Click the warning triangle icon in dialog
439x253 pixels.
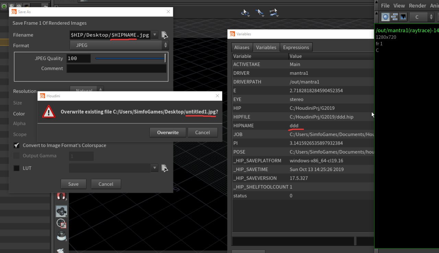point(49,112)
